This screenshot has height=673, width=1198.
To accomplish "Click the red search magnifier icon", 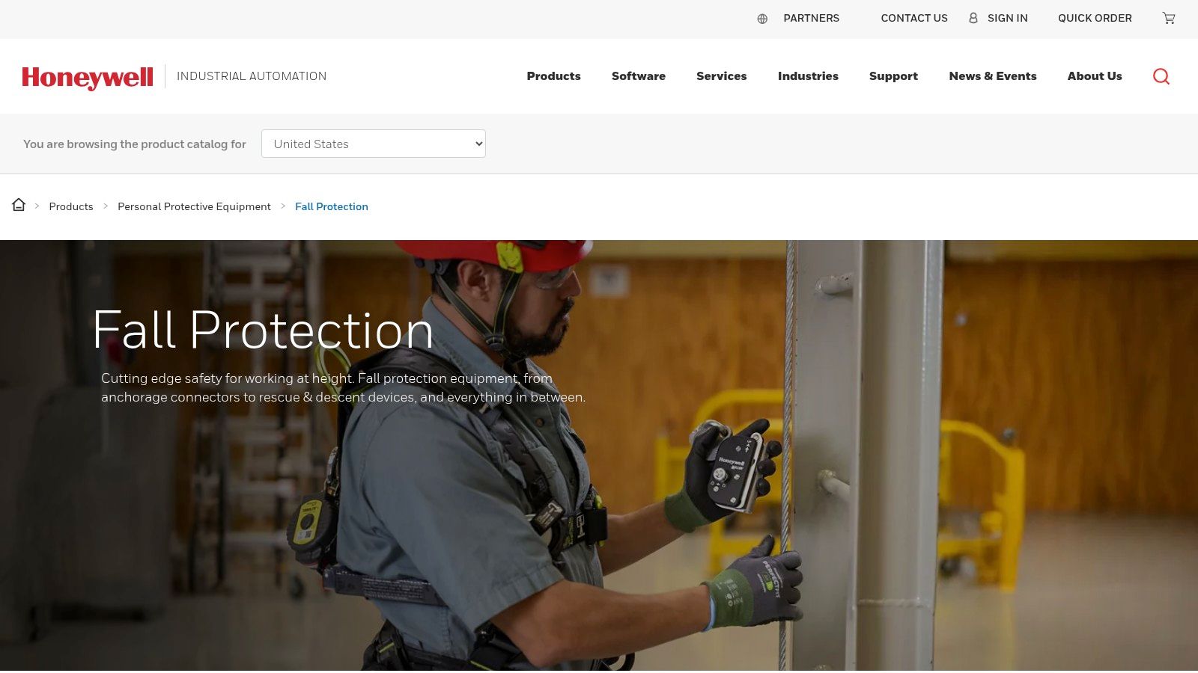I will point(1161,76).
